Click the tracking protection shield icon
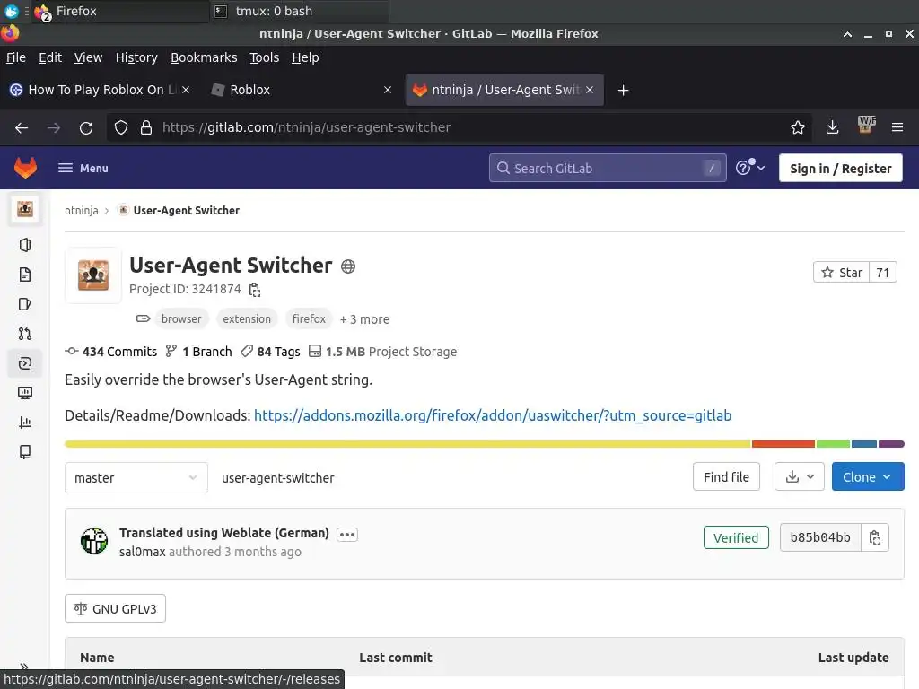Screen dimensions: 919x689 (121, 127)
